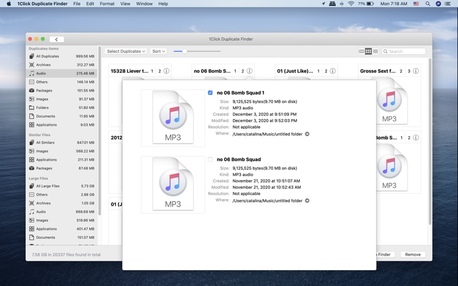Select first copy of 15328 Liever group

[x=152, y=71]
